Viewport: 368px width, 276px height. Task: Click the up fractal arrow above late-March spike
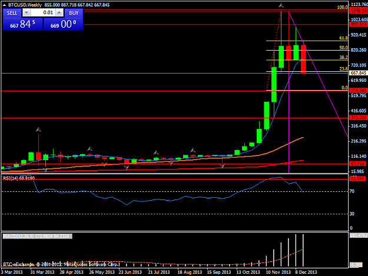(x=38, y=129)
